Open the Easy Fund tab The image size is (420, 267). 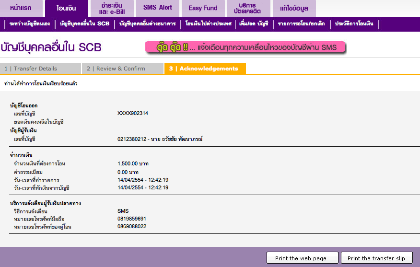pos(203,8)
